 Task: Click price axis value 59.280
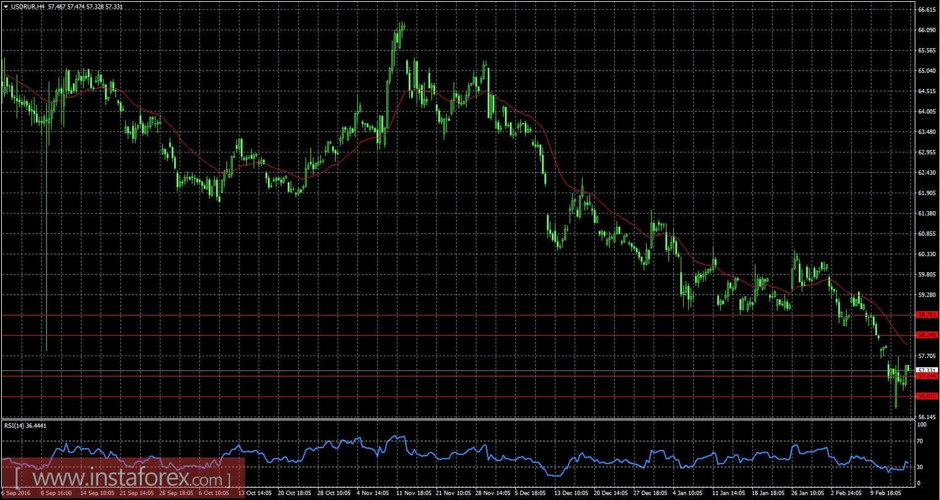pyautogui.click(x=928, y=295)
